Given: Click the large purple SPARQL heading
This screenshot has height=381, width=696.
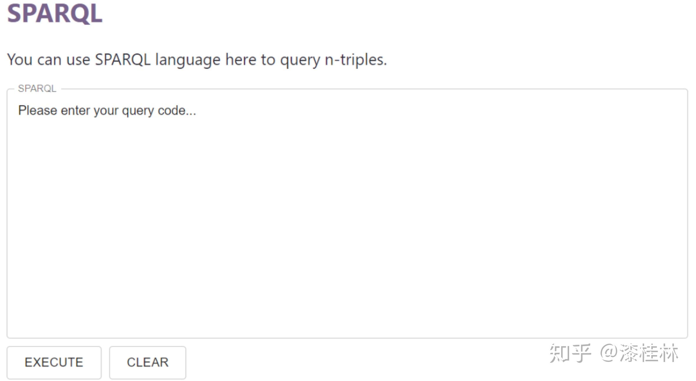Looking at the screenshot, I should coord(55,14).
